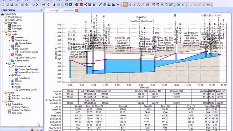
Task: Select Irregular Cross Sections tree item
Action: click(29, 72)
